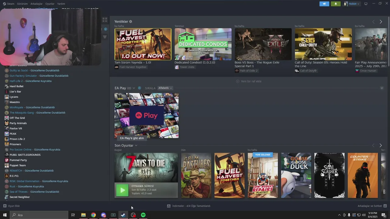This screenshot has width=390, height=219.
Task: Switch library to grid view icon
Action: [105, 20]
